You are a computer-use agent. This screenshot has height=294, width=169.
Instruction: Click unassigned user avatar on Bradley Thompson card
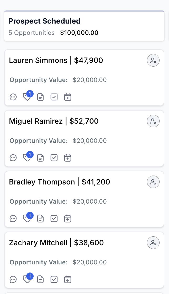(x=153, y=182)
